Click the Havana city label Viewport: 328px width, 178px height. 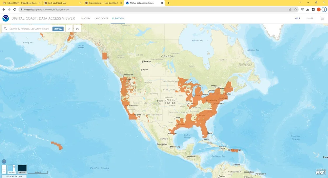(206, 139)
